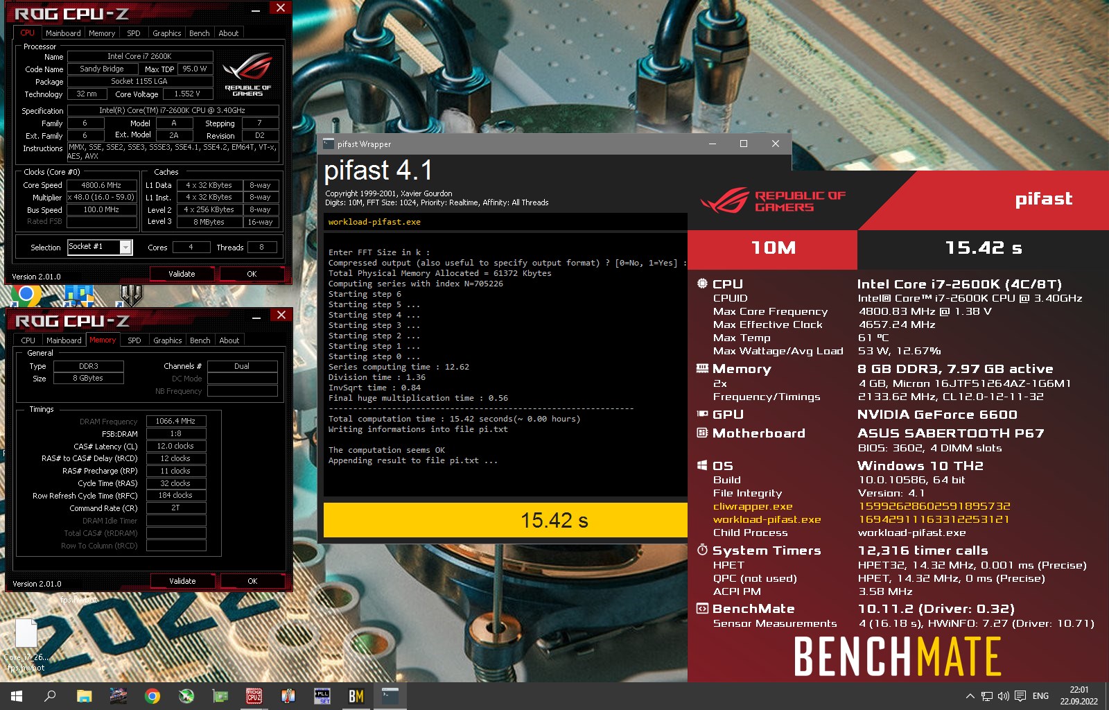Switch to Bench tab in upper CPU-Z window
Screen dimensions: 1109x710
(200, 33)
